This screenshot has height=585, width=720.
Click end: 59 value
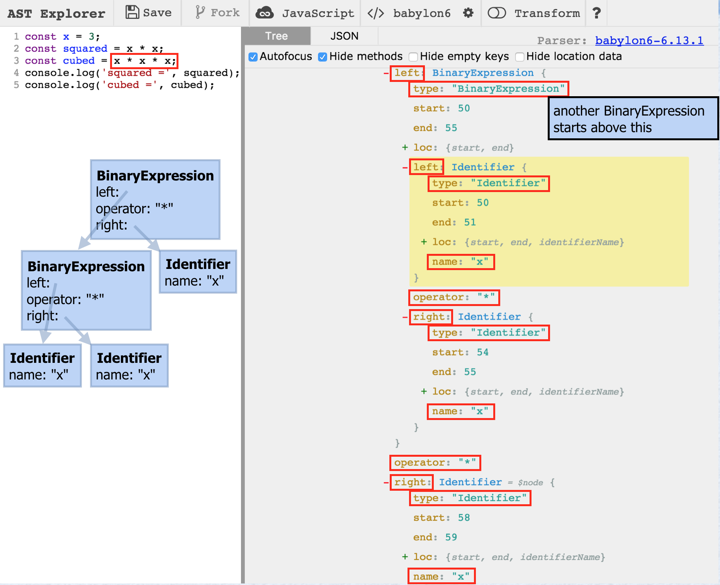(451, 537)
